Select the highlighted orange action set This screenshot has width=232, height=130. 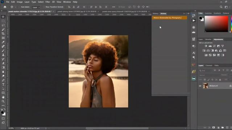pyautogui.click(x=170, y=18)
